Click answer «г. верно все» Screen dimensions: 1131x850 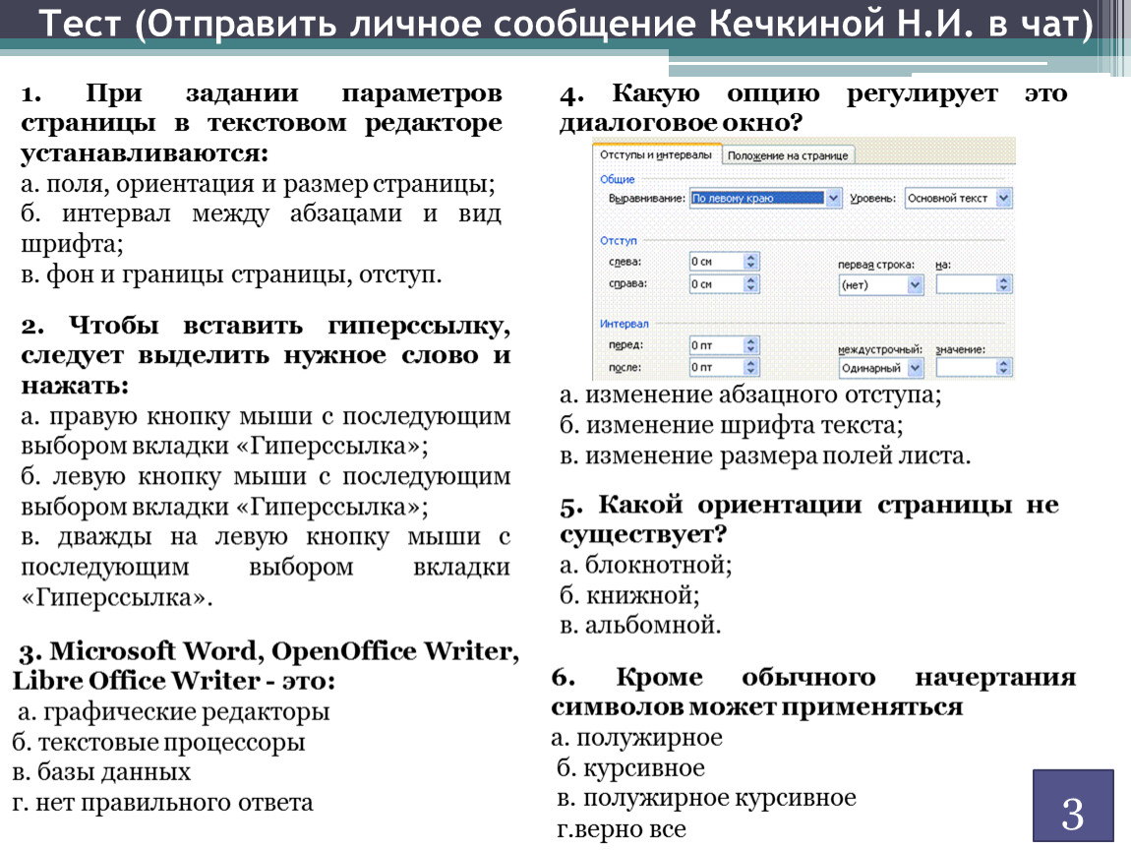[x=622, y=828]
